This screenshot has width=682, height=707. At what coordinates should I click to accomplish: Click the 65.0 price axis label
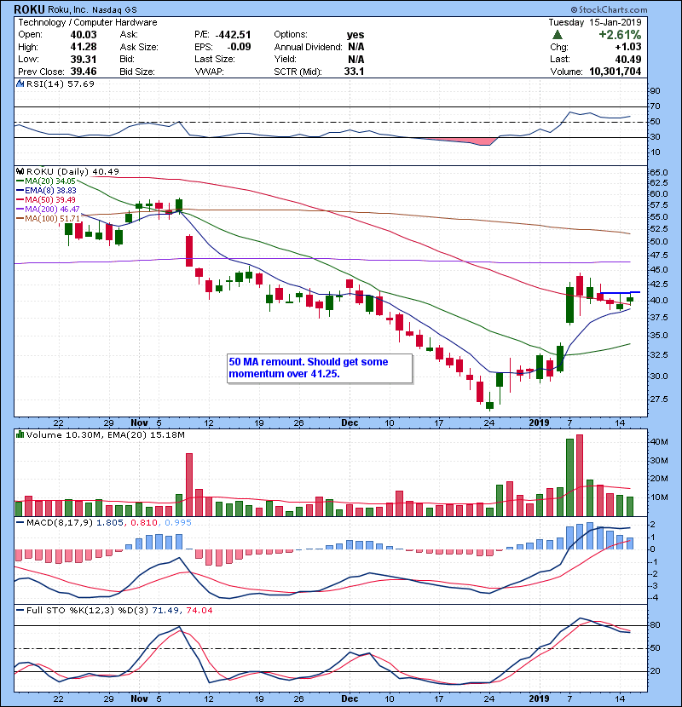click(x=658, y=173)
